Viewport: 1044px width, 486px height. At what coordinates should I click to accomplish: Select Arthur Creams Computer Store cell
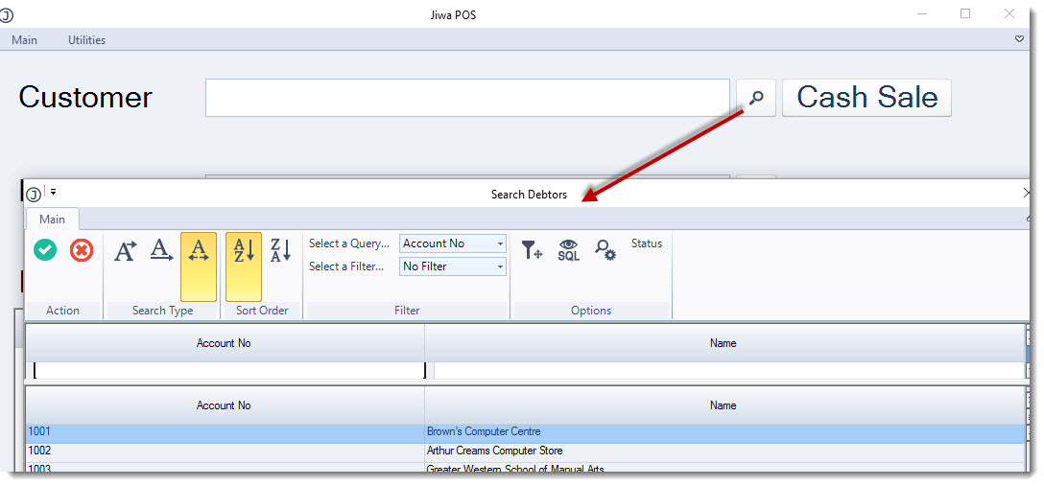point(724,451)
